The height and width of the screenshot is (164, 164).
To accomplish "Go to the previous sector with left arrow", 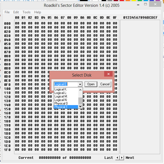I will pos(117,158).
